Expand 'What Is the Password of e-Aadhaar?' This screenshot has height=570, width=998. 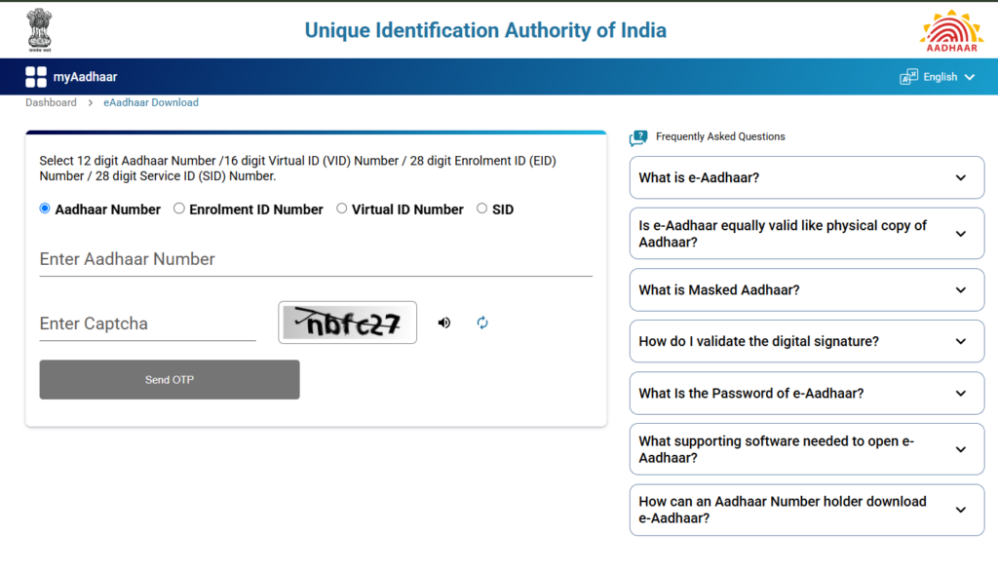click(807, 393)
